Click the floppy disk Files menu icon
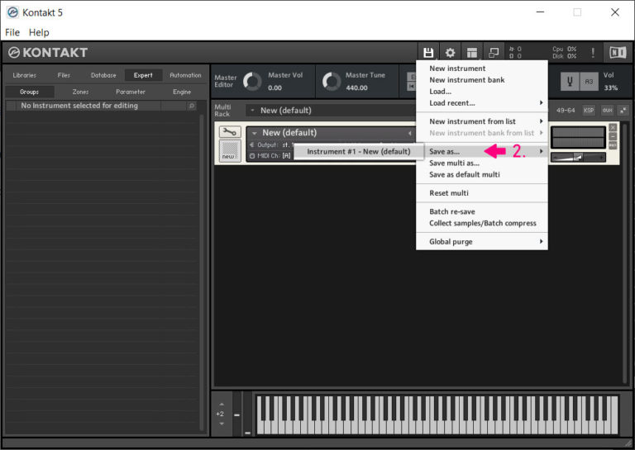This screenshot has width=635, height=450. 428,52
